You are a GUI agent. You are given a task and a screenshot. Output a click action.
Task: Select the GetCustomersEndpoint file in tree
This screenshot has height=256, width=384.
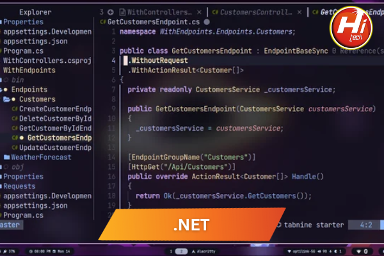coord(59,138)
